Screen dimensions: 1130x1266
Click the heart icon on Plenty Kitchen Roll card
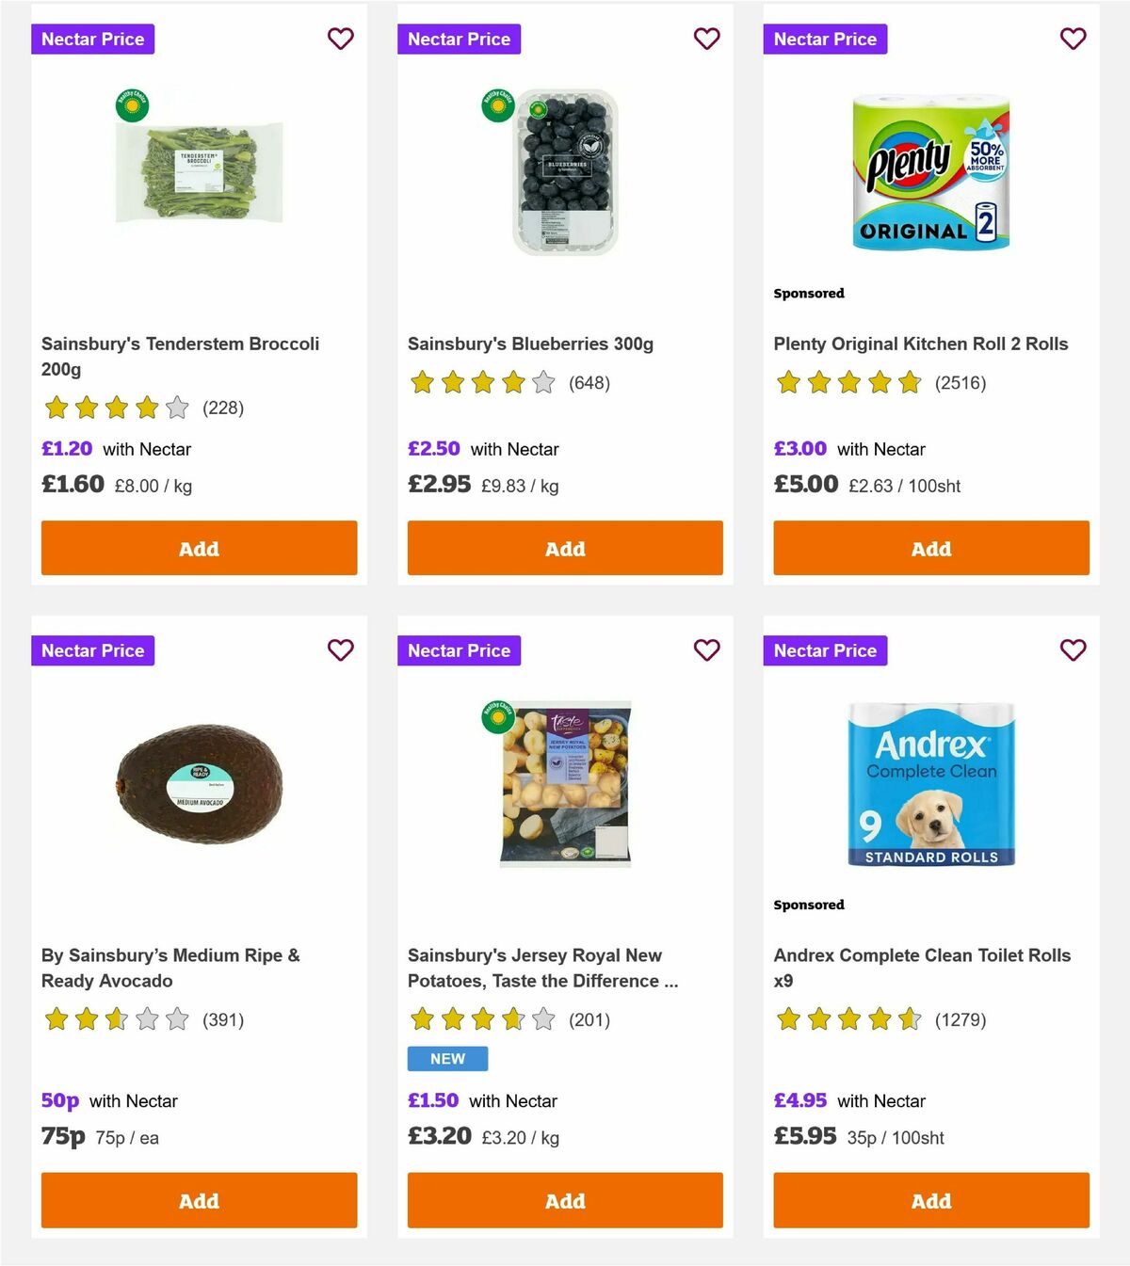point(1073,39)
